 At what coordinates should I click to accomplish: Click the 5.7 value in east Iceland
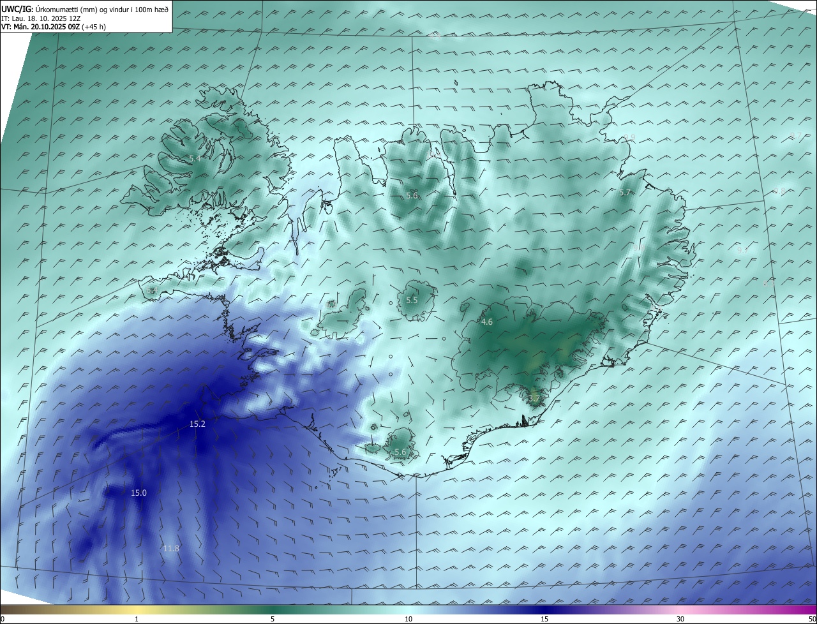coord(625,192)
